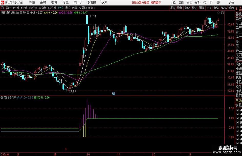Open the 行情 menu
Screen dimensions: 242x156
tap(32, 3)
